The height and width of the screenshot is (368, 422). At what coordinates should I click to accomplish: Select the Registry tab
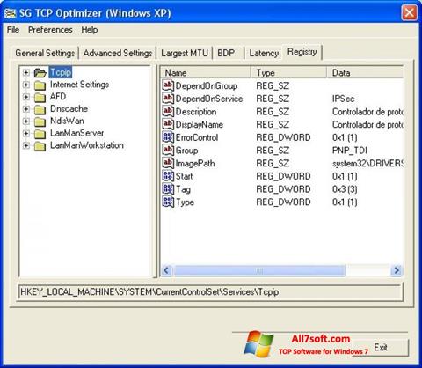[x=302, y=52]
